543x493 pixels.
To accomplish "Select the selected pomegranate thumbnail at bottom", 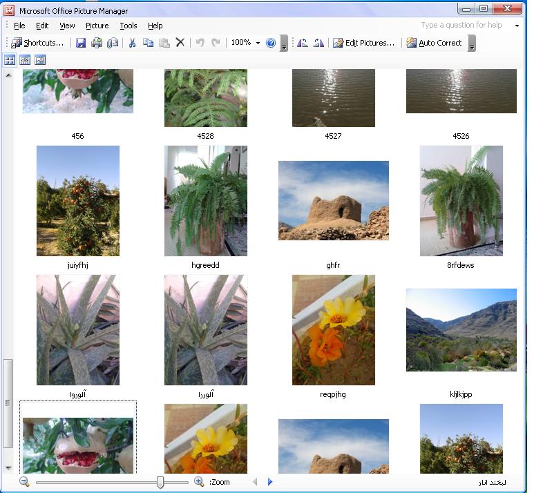I will tap(78, 445).
